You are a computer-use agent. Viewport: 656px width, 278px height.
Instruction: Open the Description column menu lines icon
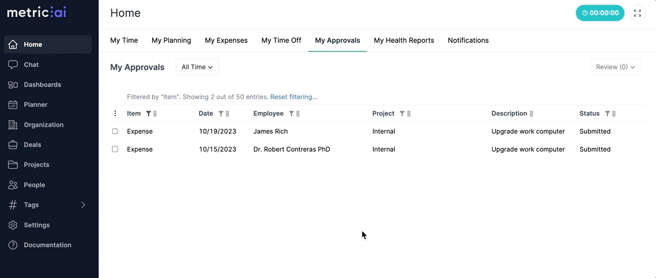(x=531, y=114)
